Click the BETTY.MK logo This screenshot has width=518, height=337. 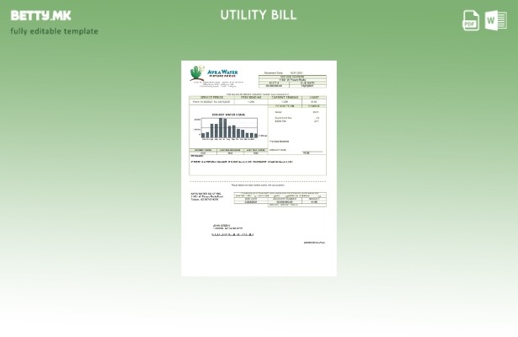pos(41,15)
